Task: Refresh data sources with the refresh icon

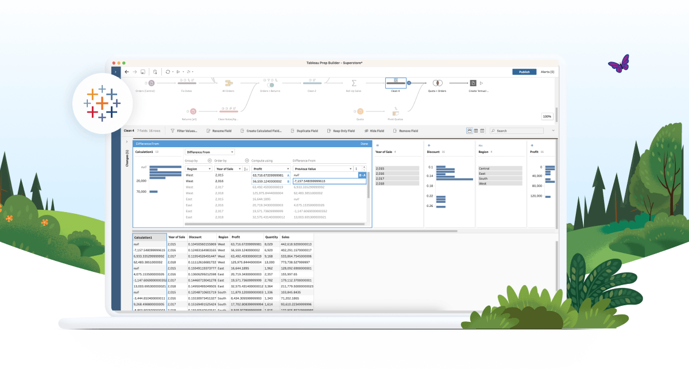Action: click(x=168, y=72)
